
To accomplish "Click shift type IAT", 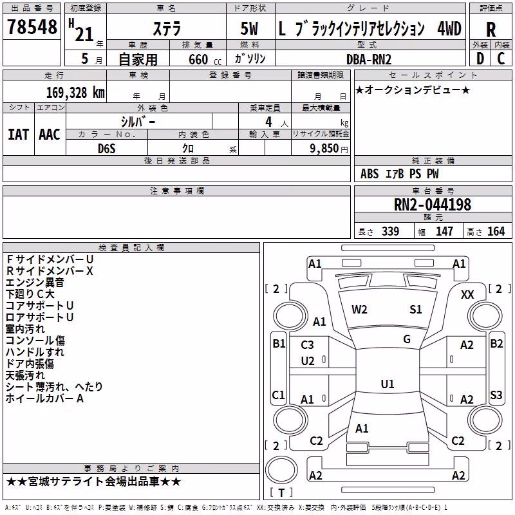I will [x=19, y=135].
